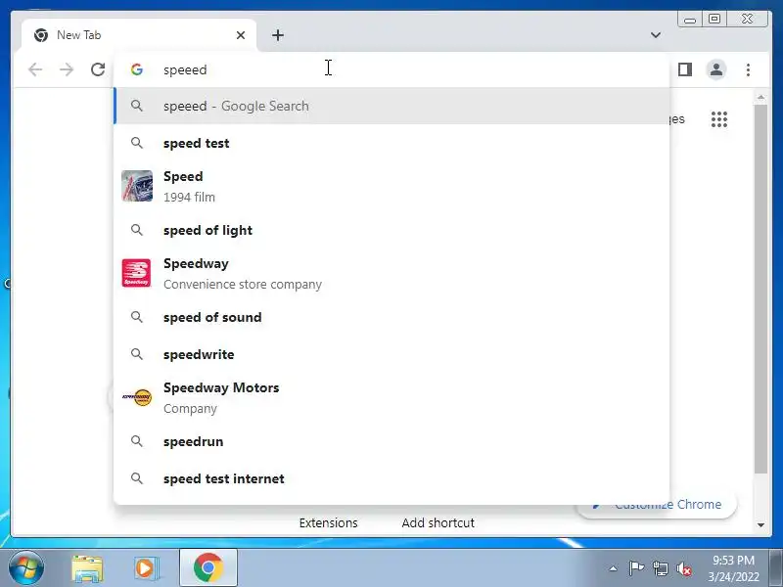Click magnifier icon beside 'speeed - Google Search'
The image size is (783, 587).
point(137,106)
